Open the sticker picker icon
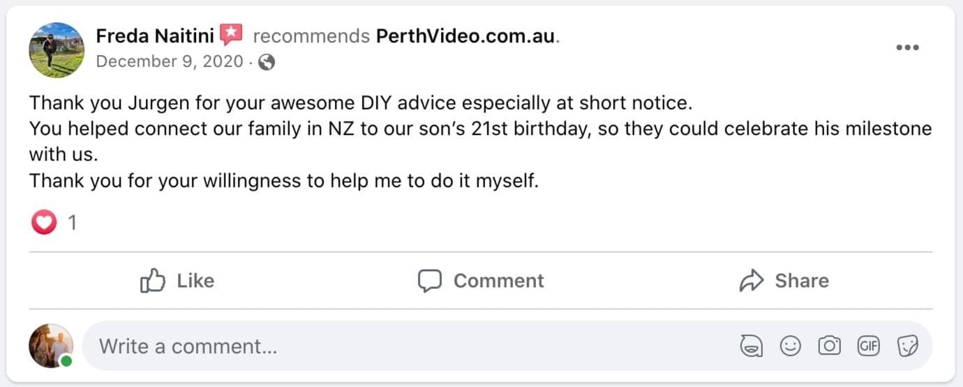This screenshot has height=387, width=963. [907, 346]
